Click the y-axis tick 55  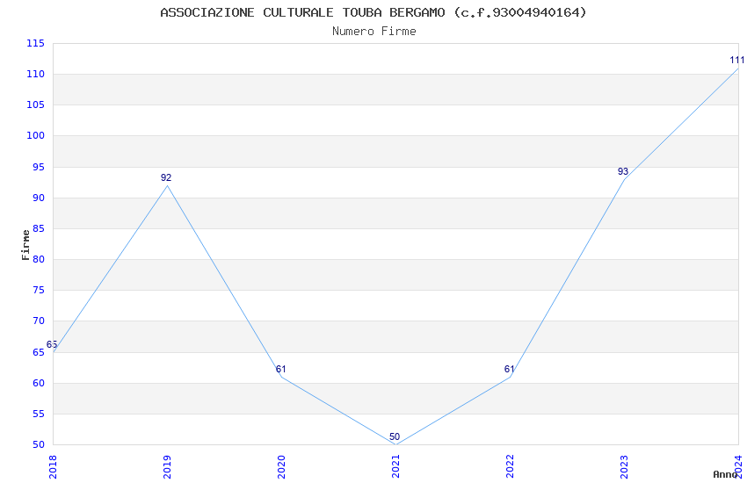39,414
